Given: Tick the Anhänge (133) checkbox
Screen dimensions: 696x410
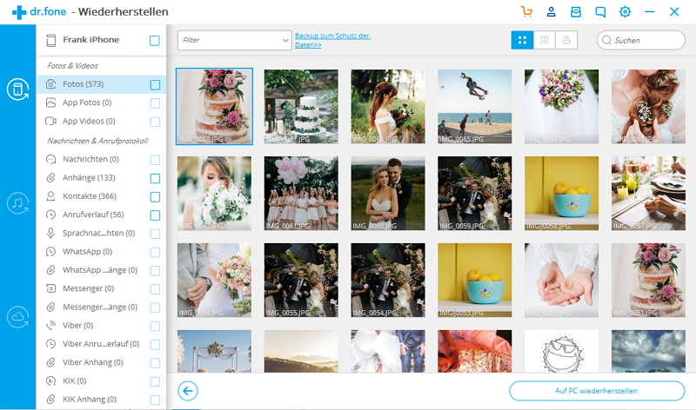Looking at the screenshot, I should point(155,178).
